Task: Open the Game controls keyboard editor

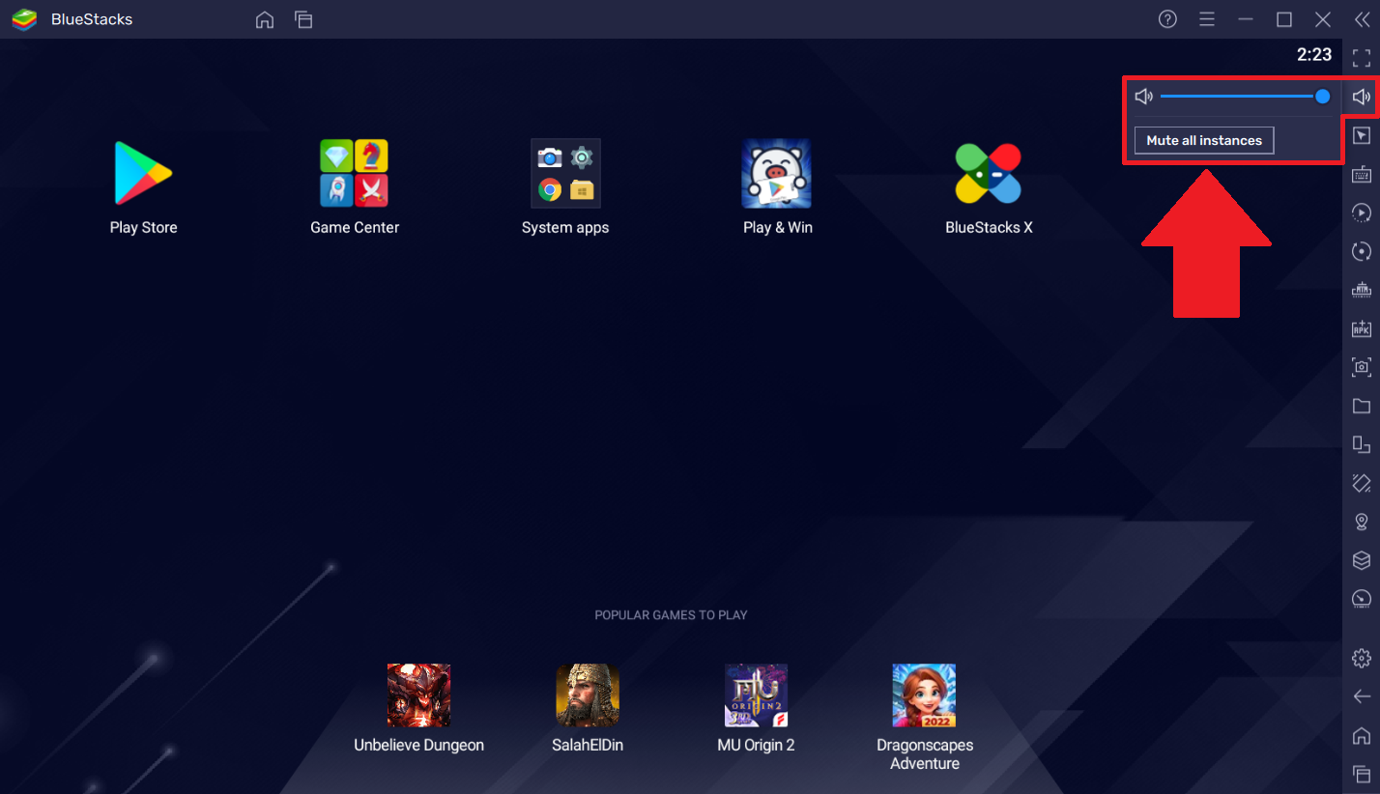Action: pos(1361,174)
